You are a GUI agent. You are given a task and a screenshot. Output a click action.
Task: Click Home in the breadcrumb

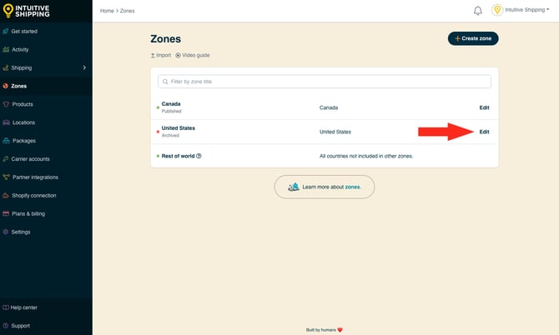(107, 11)
